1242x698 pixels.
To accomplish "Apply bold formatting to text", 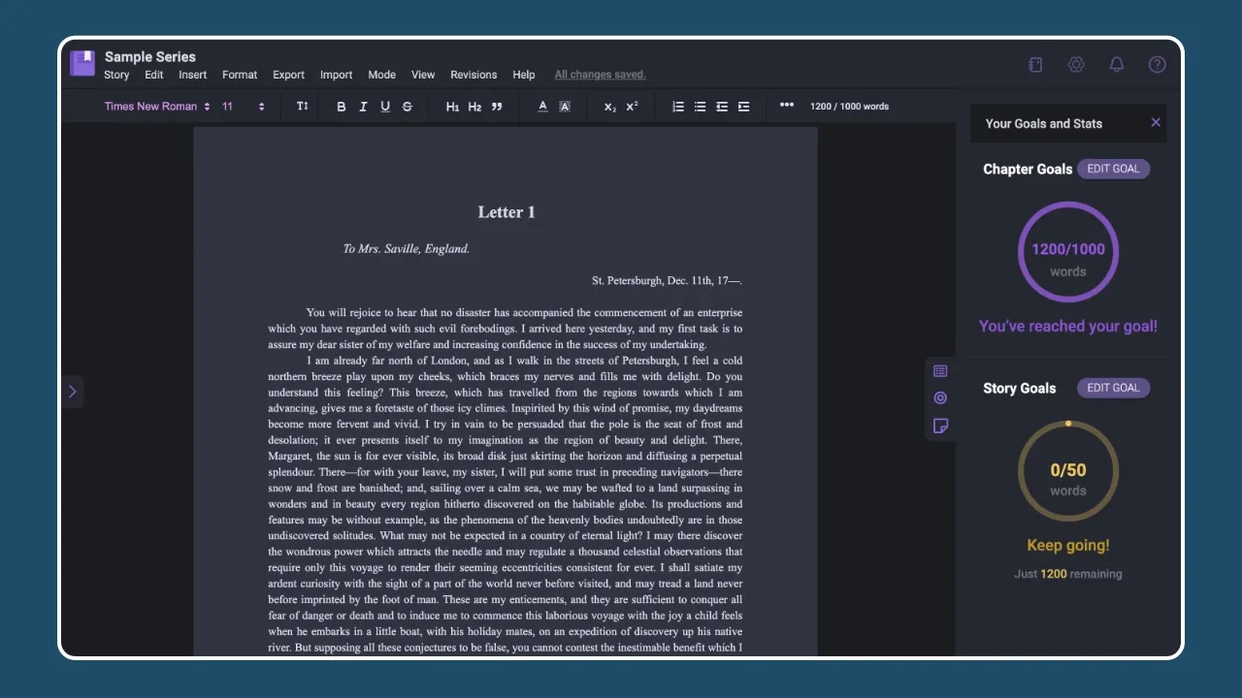I will (341, 107).
